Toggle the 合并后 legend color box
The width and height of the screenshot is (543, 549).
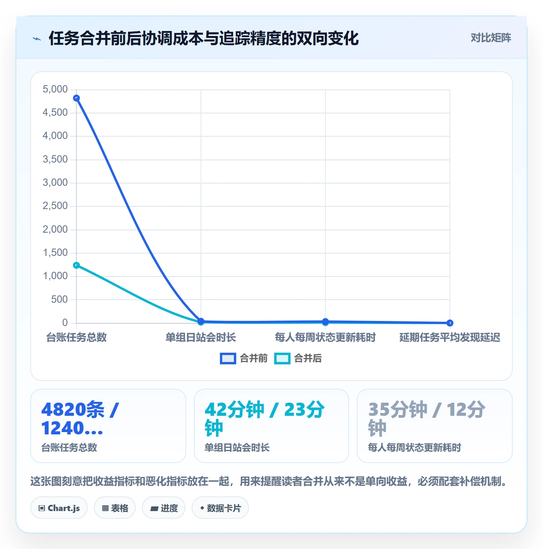[282, 359]
